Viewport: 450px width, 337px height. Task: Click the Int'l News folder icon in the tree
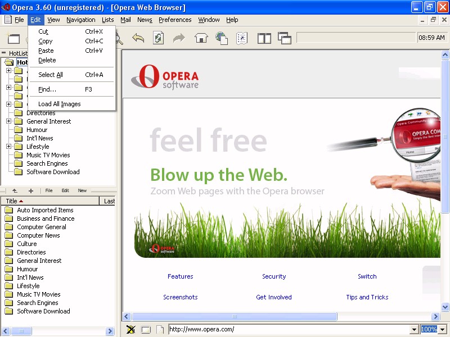point(19,138)
